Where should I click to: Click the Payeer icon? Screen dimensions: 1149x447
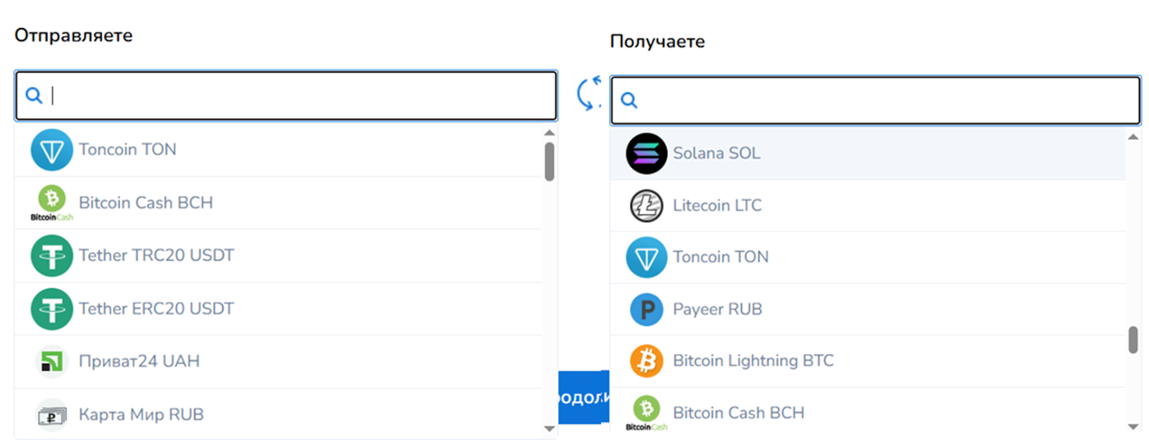(x=646, y=310)
